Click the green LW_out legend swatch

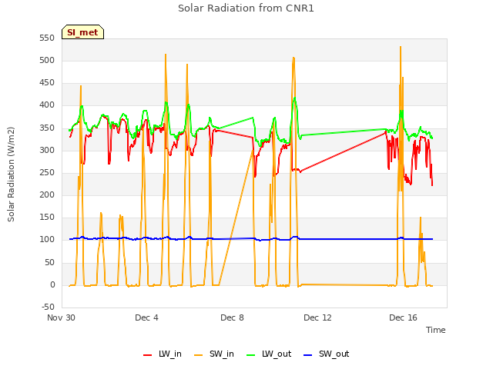(x=251, y=355)
